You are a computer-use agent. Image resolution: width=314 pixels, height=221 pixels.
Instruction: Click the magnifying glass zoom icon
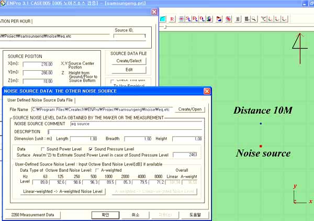tap(254, 19)
